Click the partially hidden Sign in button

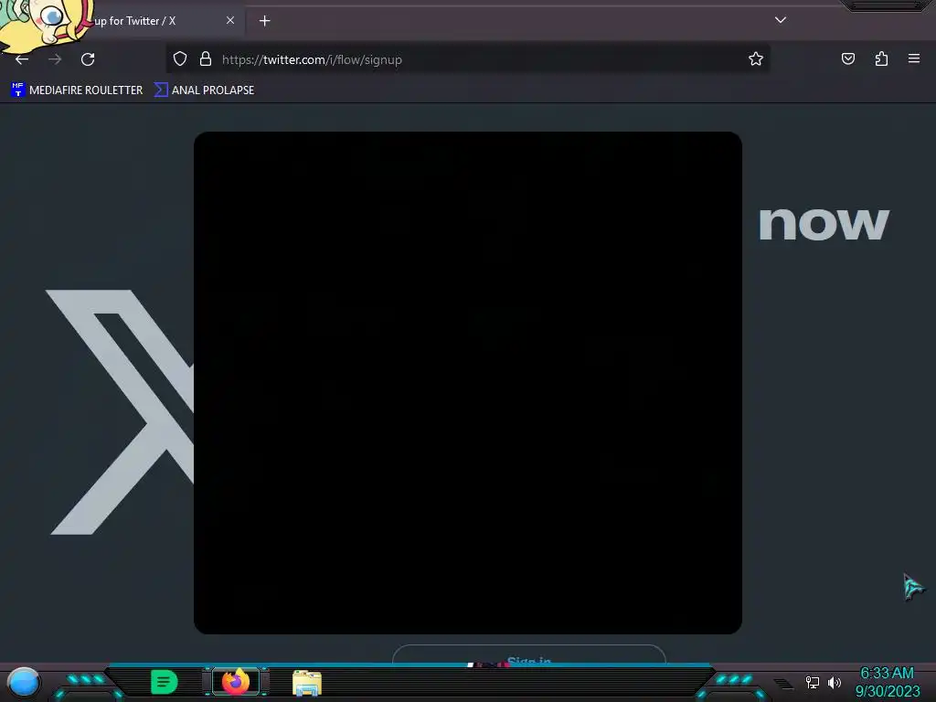click(529, 654)
